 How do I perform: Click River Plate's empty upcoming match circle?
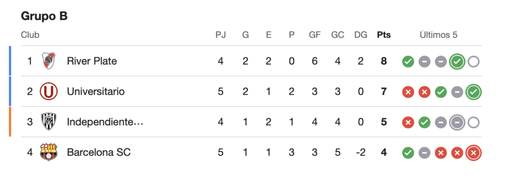[x=473, y=61]
